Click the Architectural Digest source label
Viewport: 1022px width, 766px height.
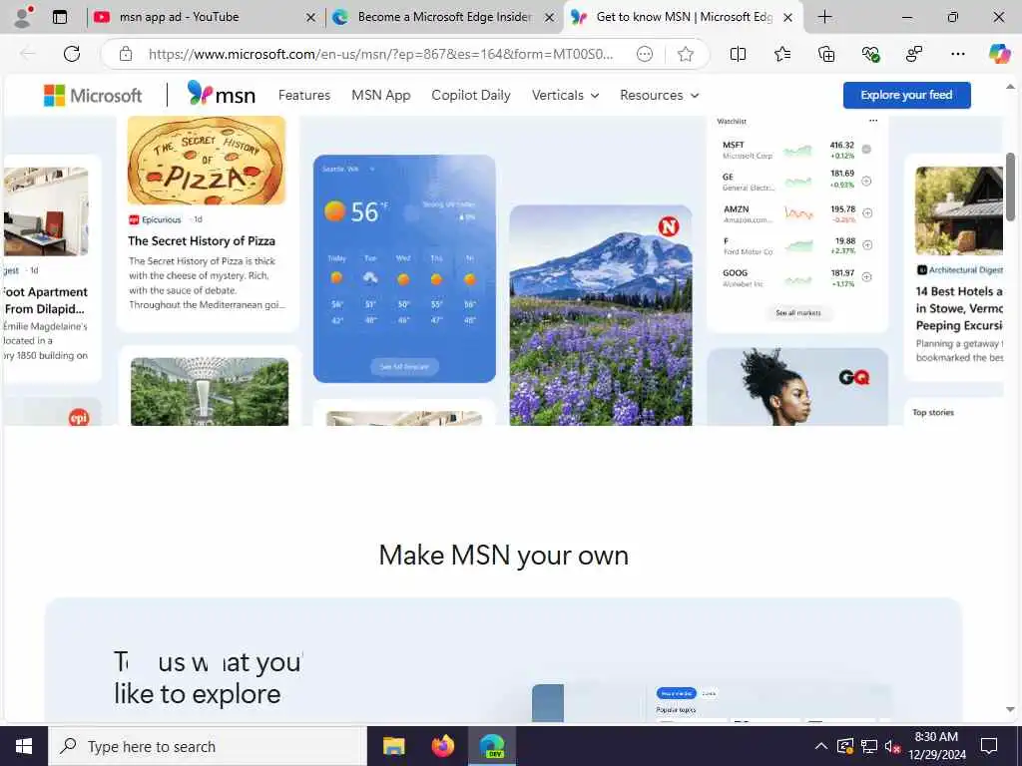[960, 269]
